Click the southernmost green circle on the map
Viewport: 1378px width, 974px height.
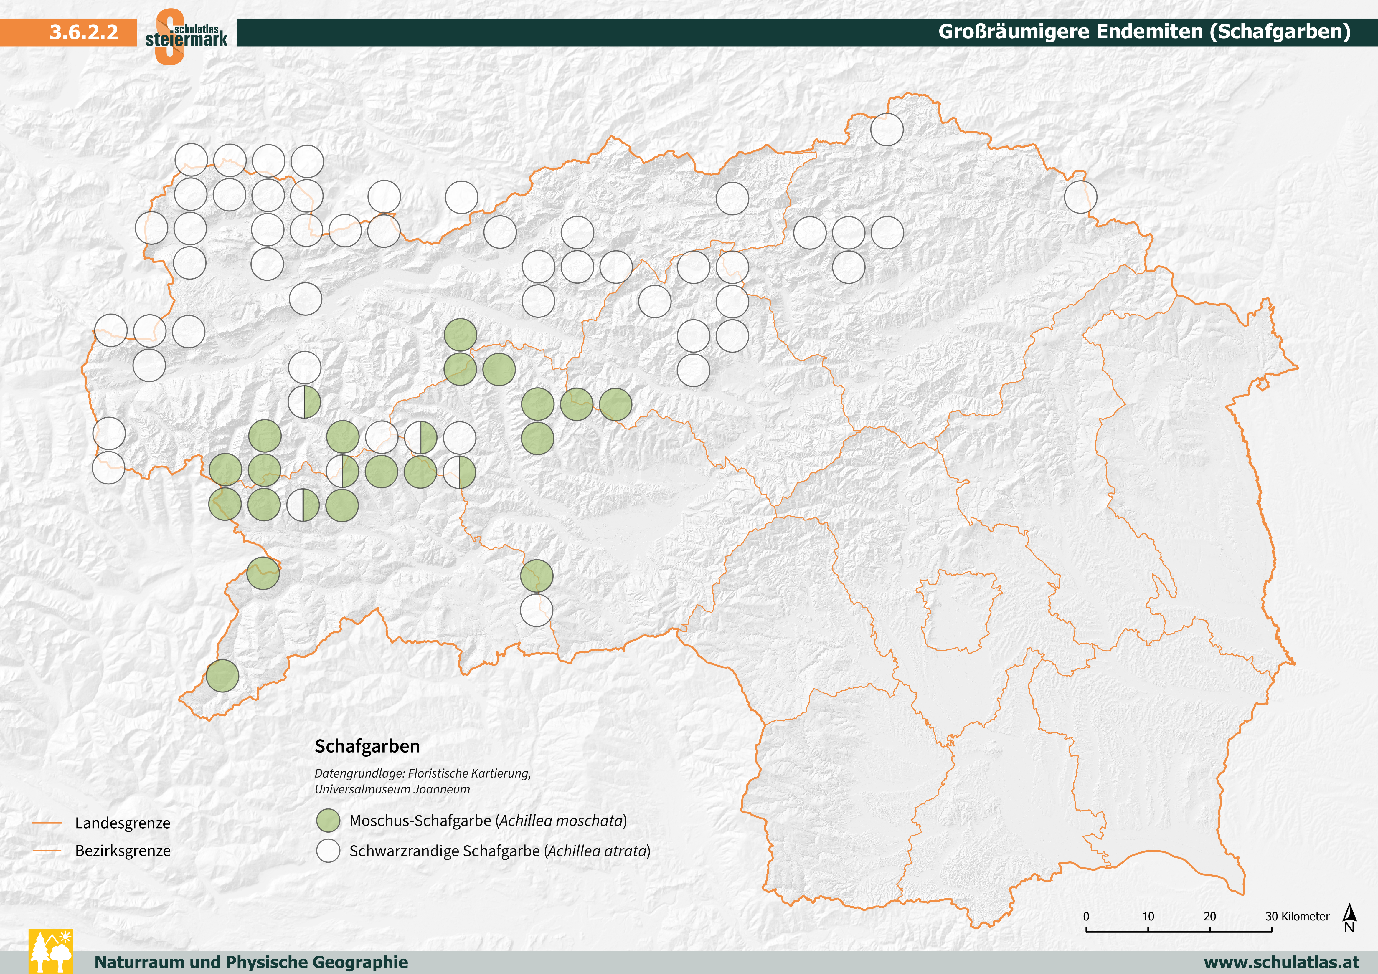click(222, 676)
